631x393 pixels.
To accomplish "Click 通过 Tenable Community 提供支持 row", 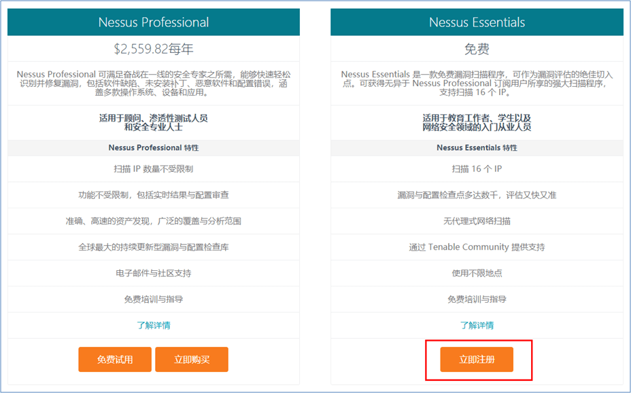I will click(x=477, y=247).
